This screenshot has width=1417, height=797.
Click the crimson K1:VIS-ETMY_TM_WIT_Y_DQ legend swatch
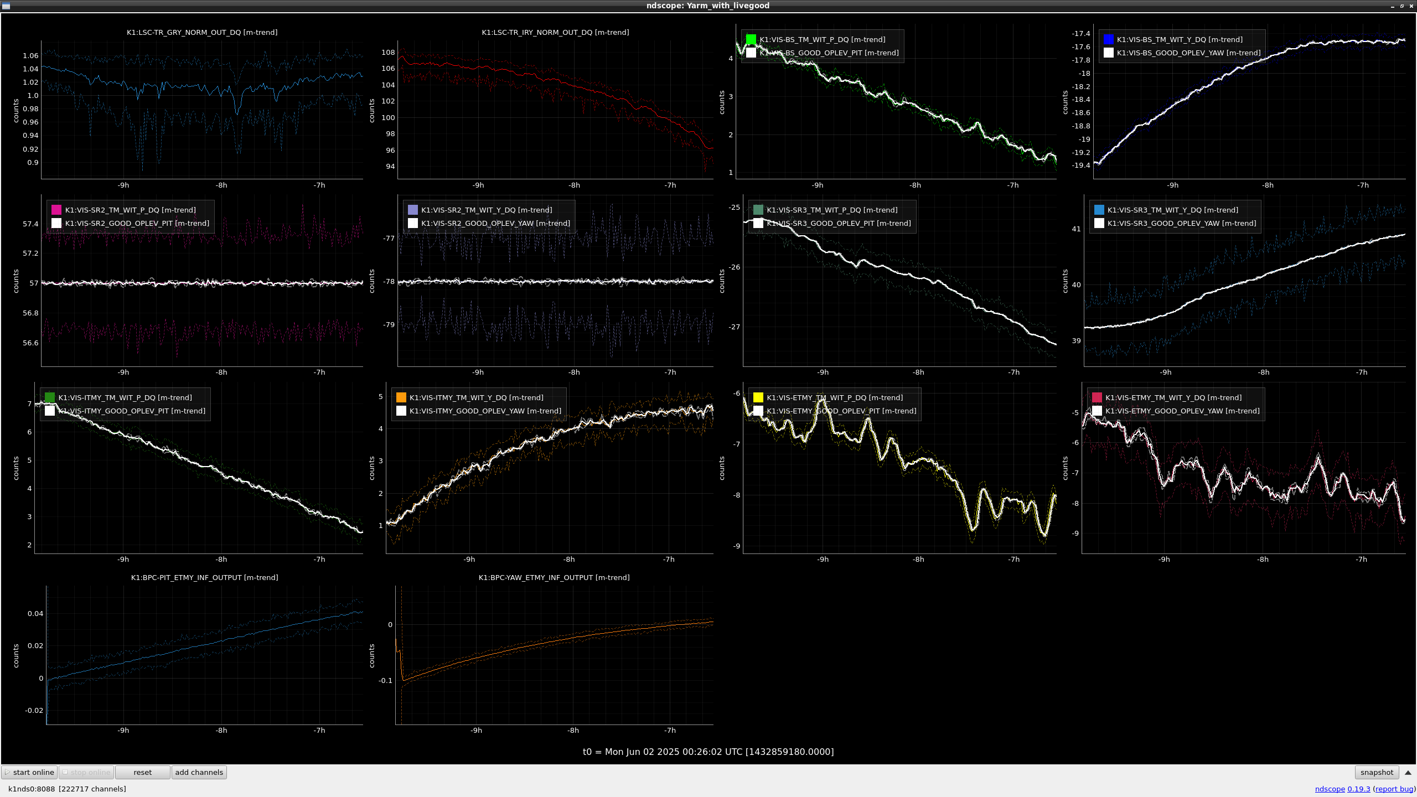coord(1097,397)
